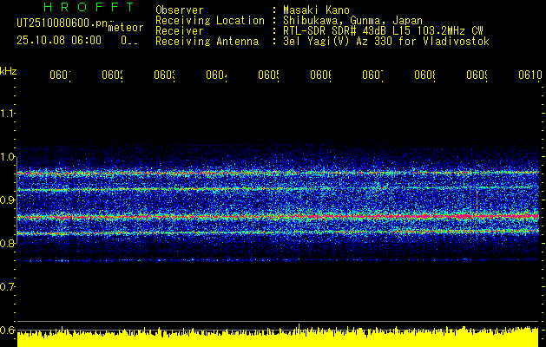
Task: Click RTL-SDR SDR# 43dB receiver details
Action: (383, 31)
